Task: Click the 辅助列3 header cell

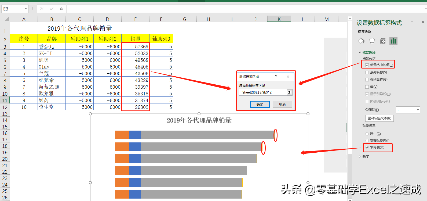Action: point(161,39)
